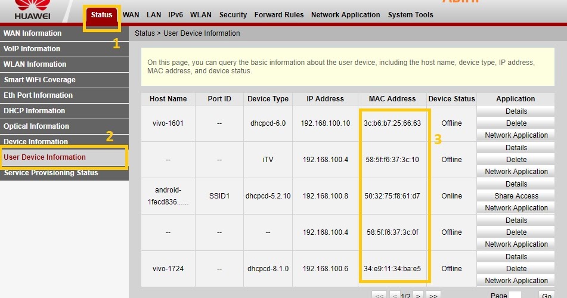Screen dimensions: 567x298
Task: Delete the vivo-1724 device
Action: [516, 269]
